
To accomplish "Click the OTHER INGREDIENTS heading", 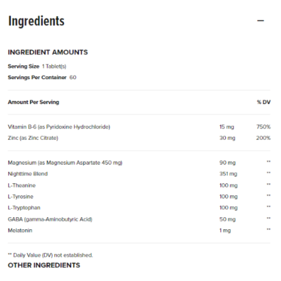I will pyautogui.click(x=44, y=265).
